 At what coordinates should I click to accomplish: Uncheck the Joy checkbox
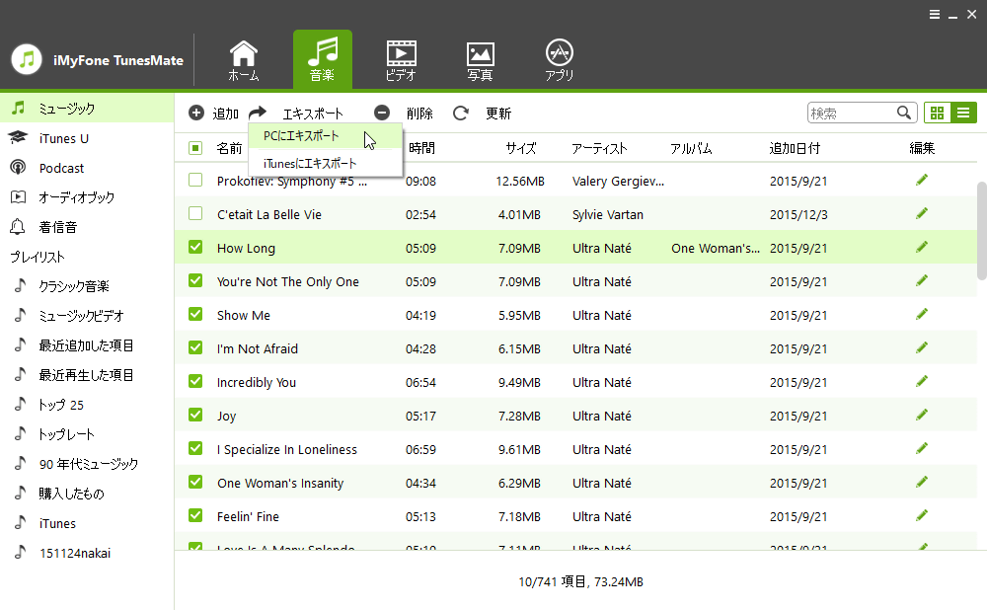pos(195,415)
